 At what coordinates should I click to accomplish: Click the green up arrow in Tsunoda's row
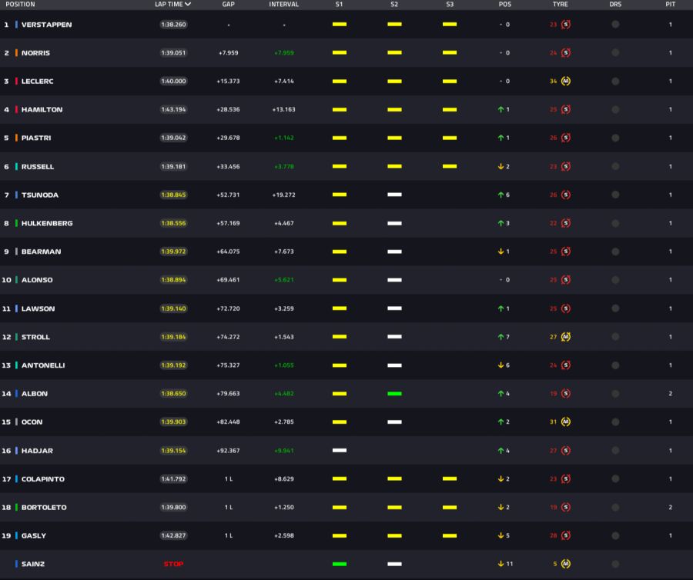[500, 195]
